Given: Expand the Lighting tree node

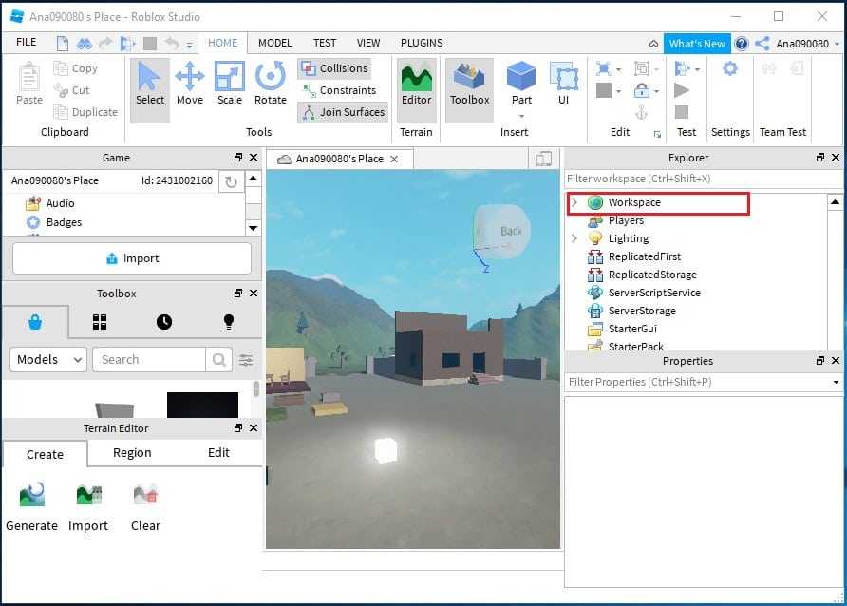Looking at the screenshot, I should (574, 238).
